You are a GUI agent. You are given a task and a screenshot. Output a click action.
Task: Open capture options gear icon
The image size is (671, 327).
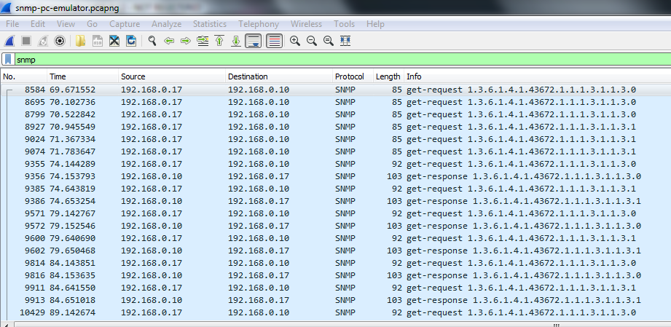(60, 41)
